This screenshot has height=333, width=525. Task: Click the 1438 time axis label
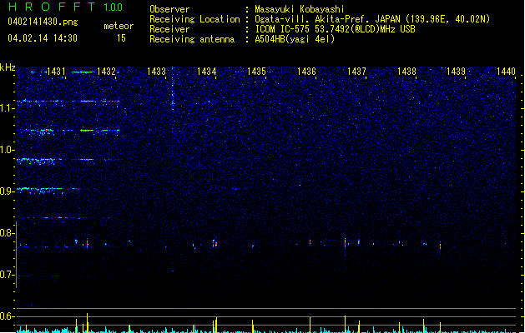pos(406,72)
